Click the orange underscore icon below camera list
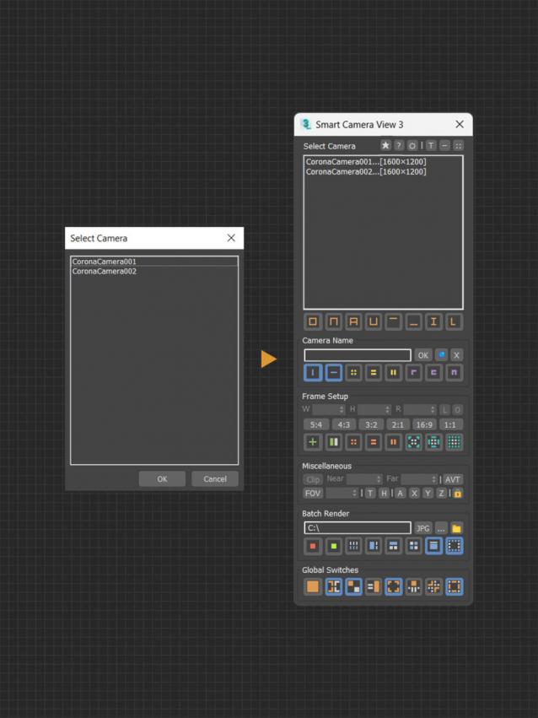The height and width of the screenshot is (718, 538). point(413,321)
